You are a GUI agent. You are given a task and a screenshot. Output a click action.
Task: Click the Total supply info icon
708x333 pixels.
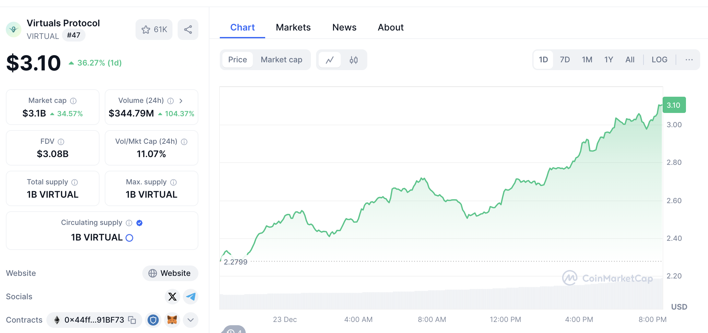(x=75, y=182)
